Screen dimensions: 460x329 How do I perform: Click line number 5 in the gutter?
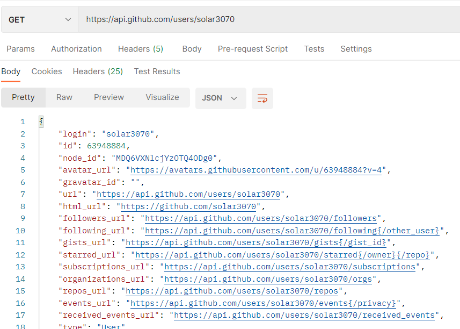[x=23, y=170]
